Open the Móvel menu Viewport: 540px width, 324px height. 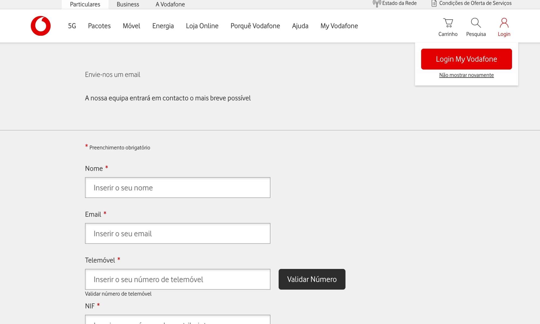131,26
